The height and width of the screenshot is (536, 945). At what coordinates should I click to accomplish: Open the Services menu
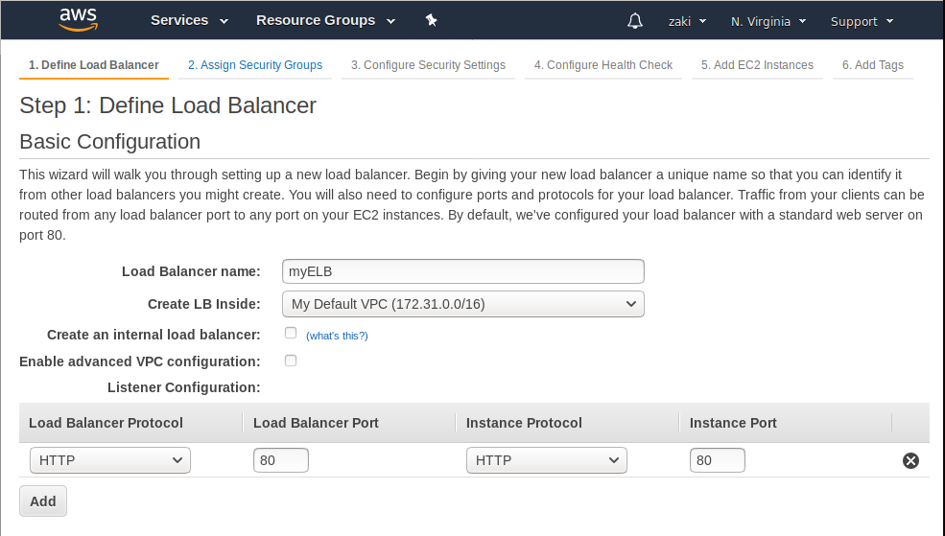tap(189, 20)
